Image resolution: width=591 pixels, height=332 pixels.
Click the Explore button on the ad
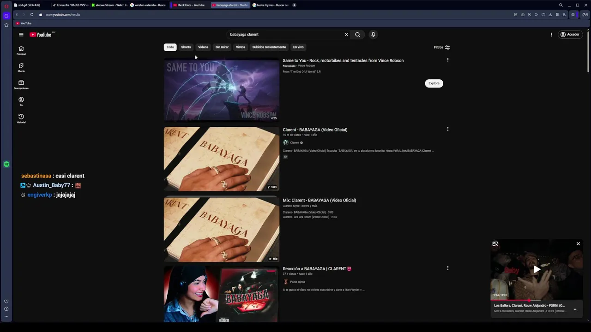coord(434,83)
